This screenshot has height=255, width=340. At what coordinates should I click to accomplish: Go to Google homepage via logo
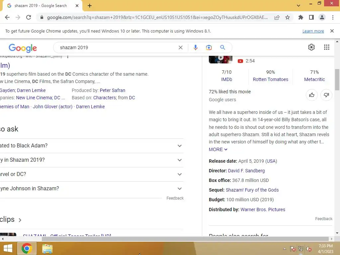[23, 48]
